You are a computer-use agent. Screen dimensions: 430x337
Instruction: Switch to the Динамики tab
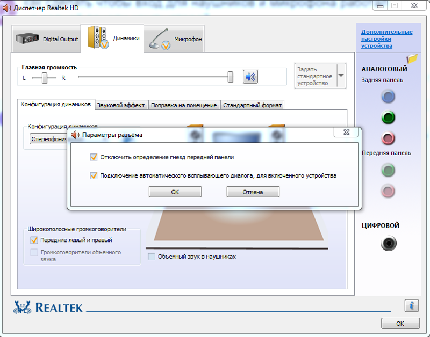point(112,38)
